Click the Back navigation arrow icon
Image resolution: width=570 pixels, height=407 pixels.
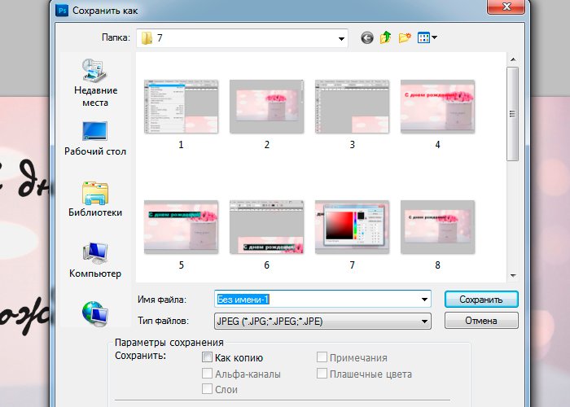pos(366,37)
